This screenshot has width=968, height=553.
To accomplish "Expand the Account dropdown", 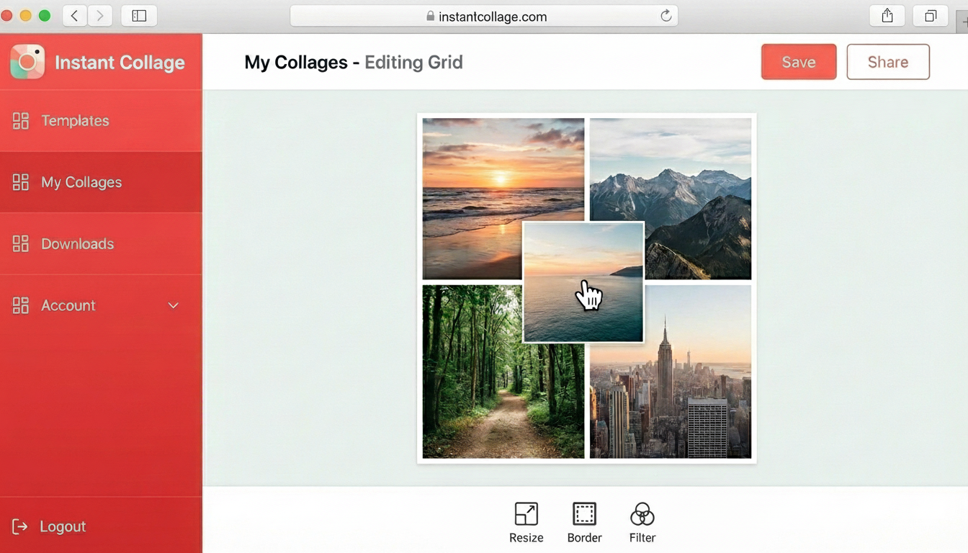I will coord(173,305).
